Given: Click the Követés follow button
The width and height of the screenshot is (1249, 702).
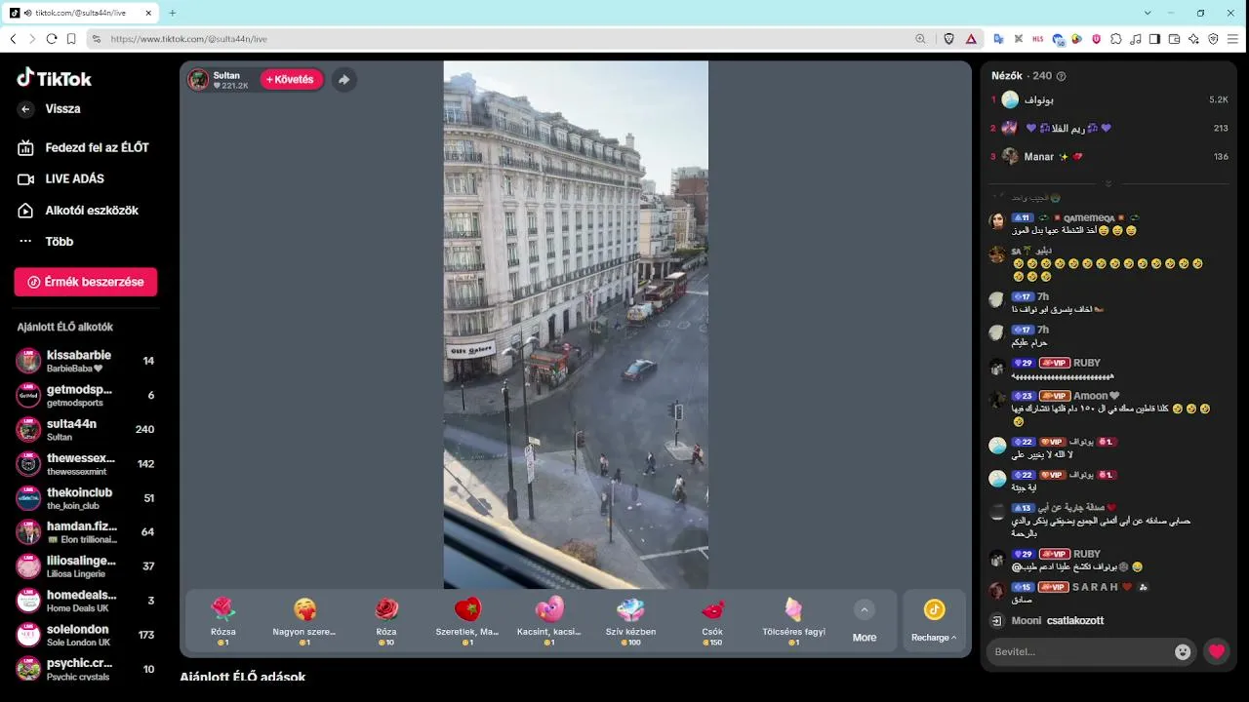Looking at the screenshot, I should click(x=292, y=80).
